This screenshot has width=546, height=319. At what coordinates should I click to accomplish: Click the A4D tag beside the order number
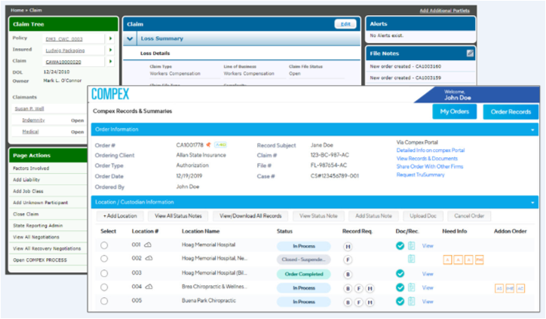click(x=220, y=144)
